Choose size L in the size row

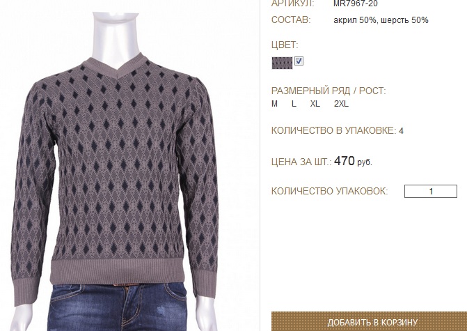click(x=294, y=104)
